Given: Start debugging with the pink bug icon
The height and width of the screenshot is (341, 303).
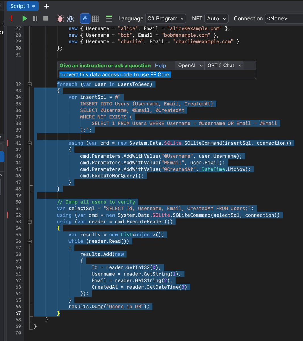Looking at the screenshot, I should click(x=60, y=18).
